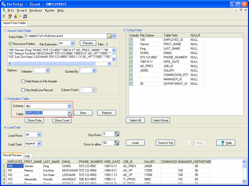The image size is (249, 186).
Task: Open the Help menu
Action: click(x=60, y=10)
